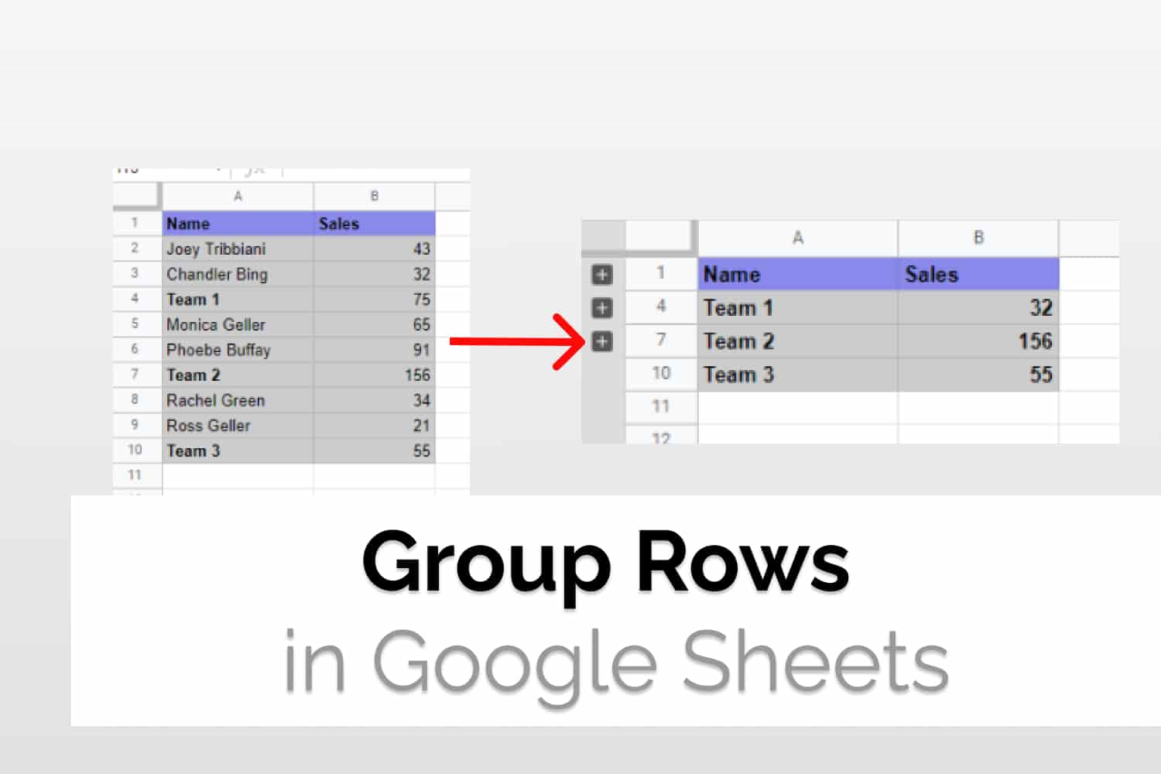
Task: Select row header 2 in left sheet
Action: [x=137, y=248]
